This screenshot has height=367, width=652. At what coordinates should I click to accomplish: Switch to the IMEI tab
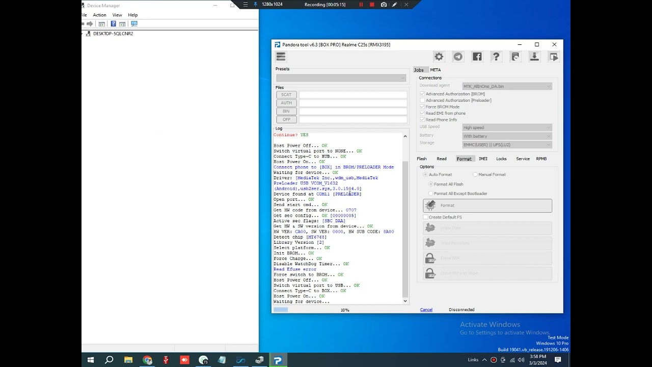[483, 159]
